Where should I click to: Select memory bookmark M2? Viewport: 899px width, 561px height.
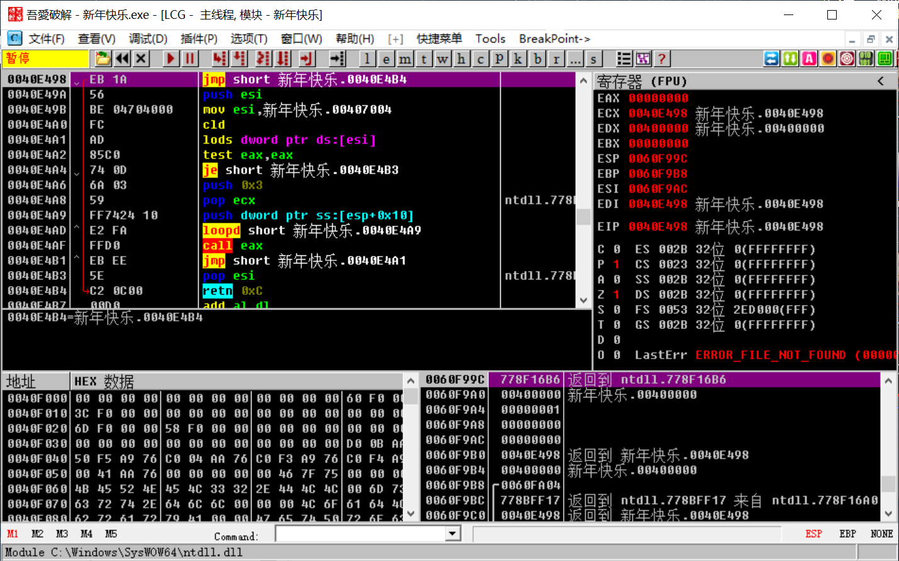37,534
